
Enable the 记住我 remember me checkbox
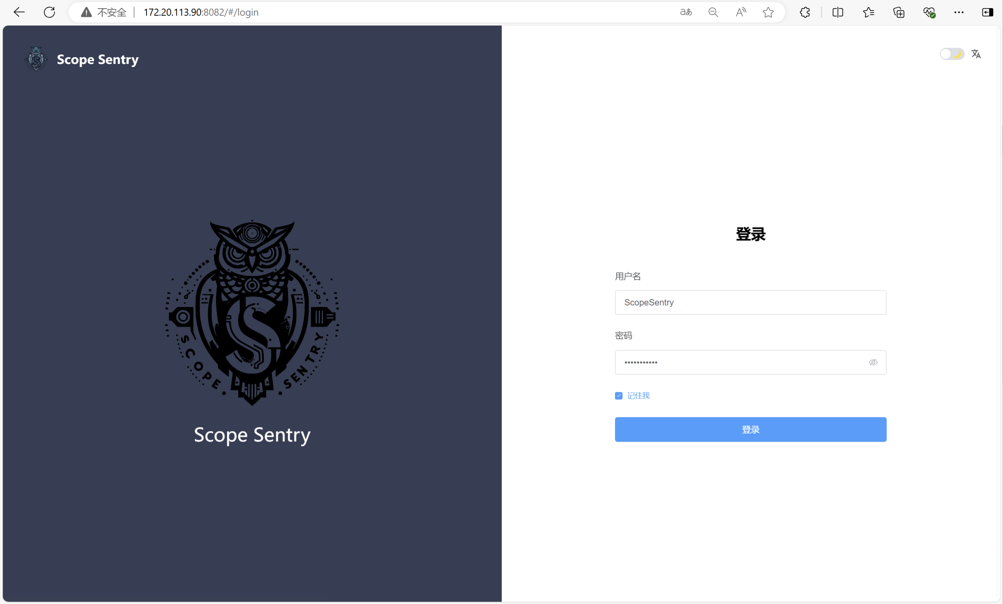[618, 395]
